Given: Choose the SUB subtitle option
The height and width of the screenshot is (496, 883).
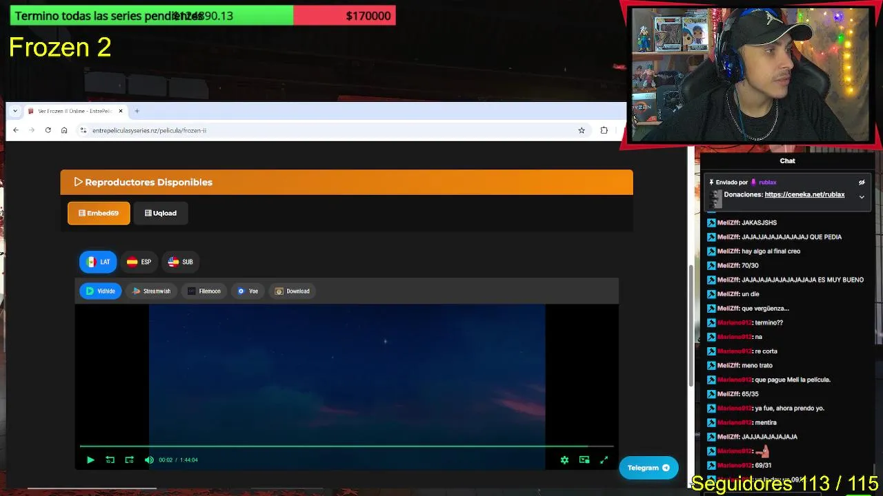Looking at the screenshot, I should pyautogui.click(x=180, y=262).
